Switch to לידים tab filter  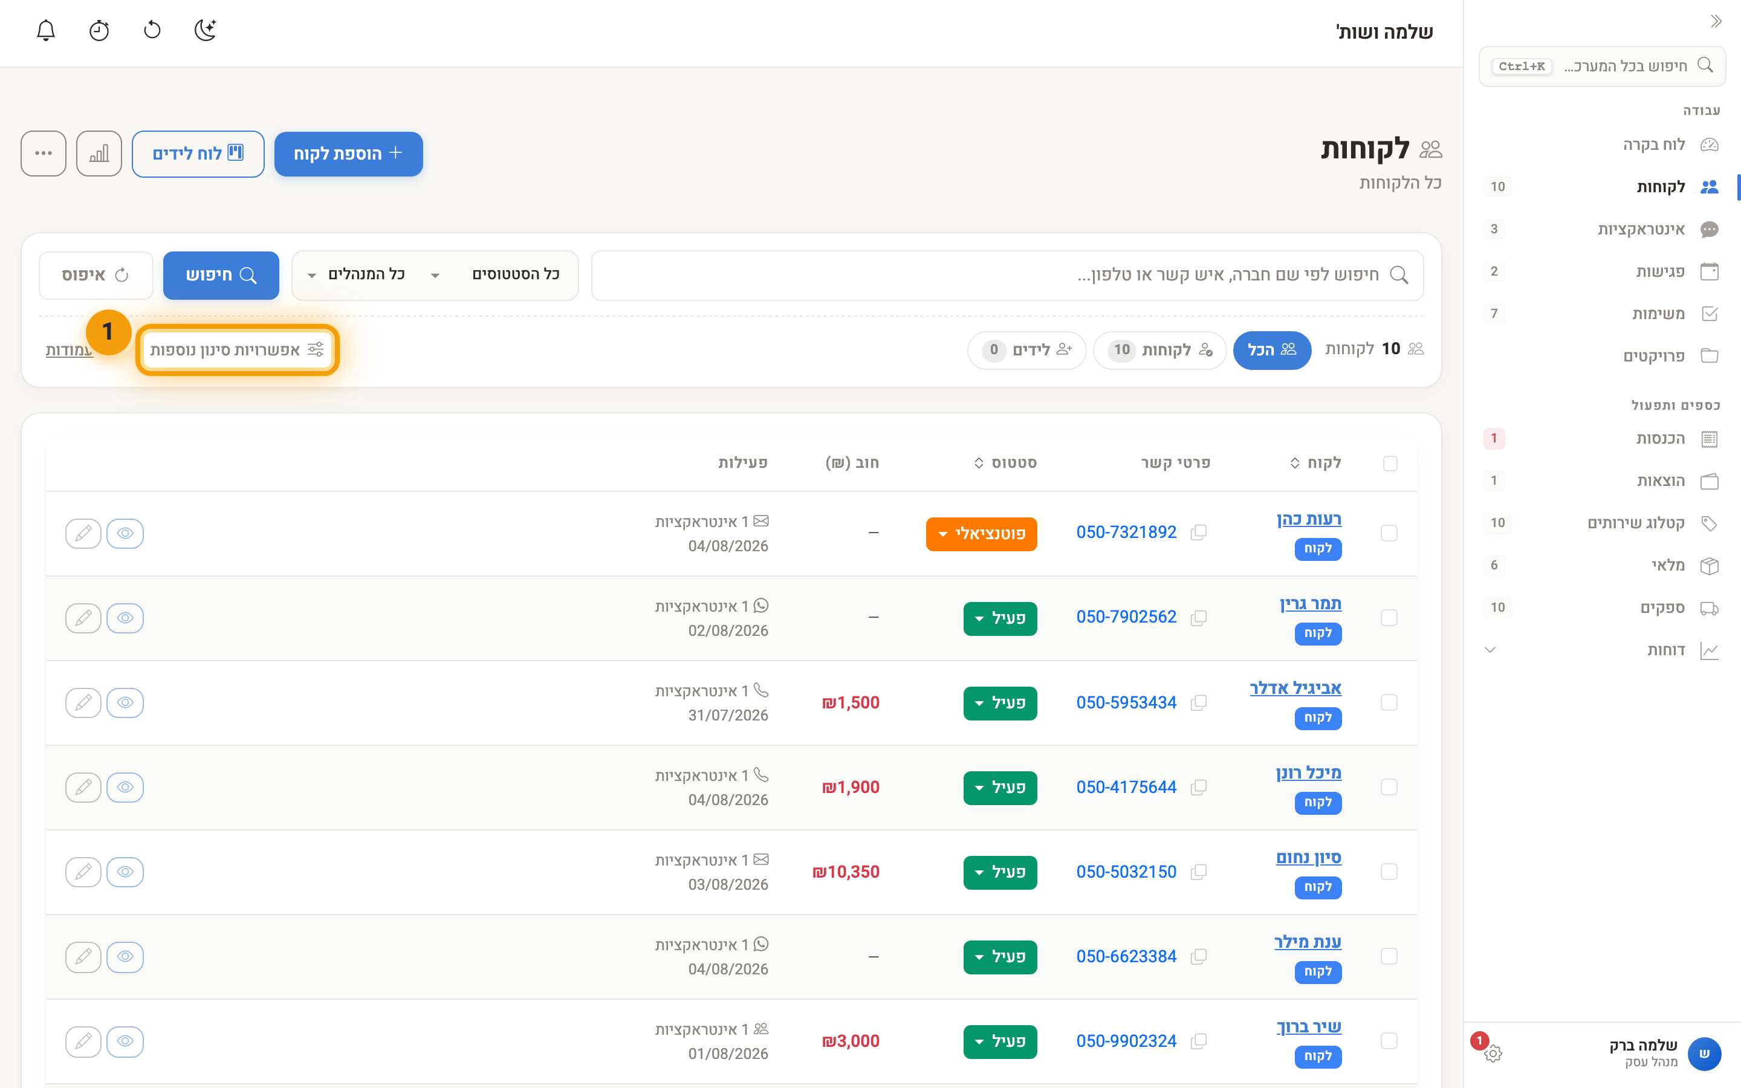click(x=1026, y=350)
